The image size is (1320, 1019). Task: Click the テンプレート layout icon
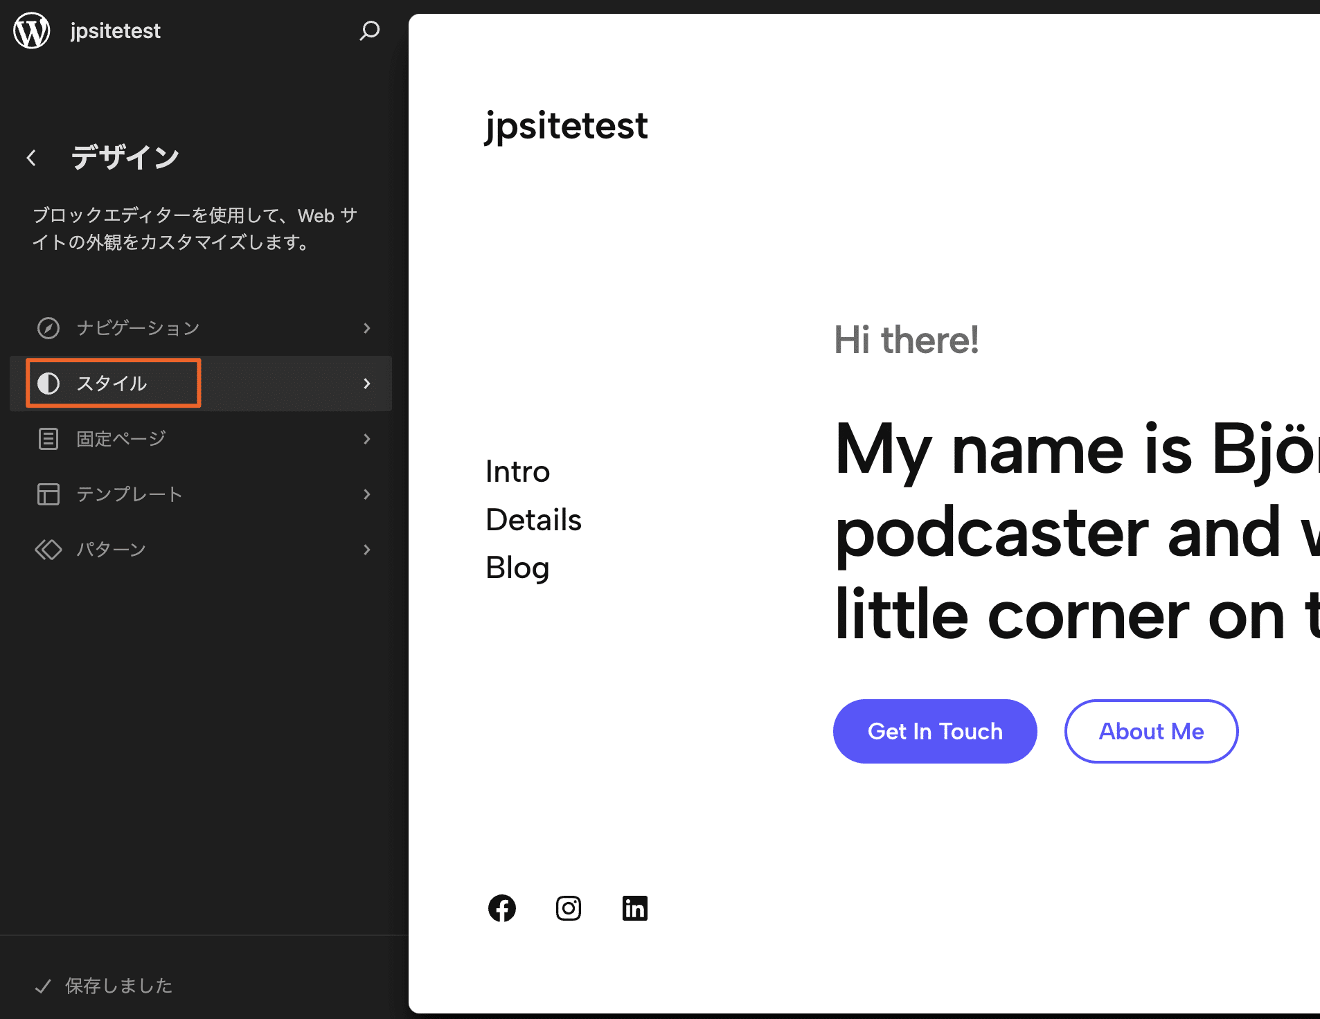(48, 494)
